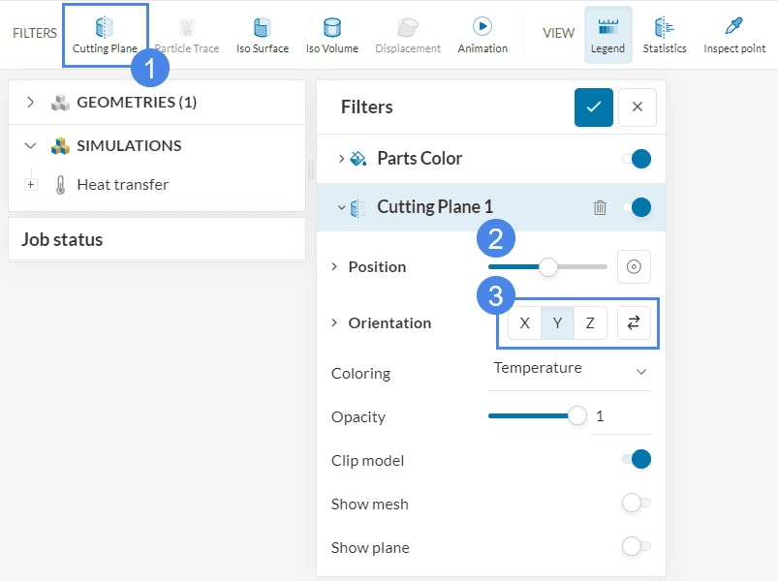Activate the Inspect point tool
Image resolution: width=778 pixels, height=581 pixels.
tap(734, 34)
